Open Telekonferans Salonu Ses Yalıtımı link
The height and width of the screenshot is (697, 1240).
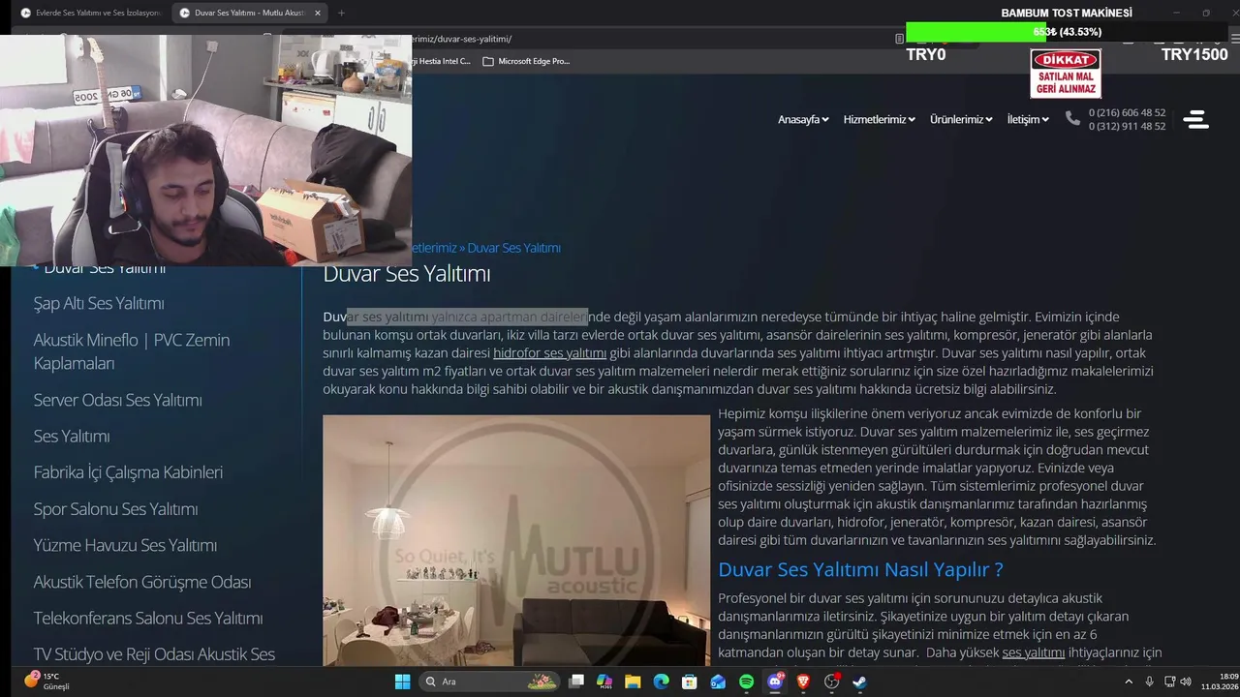148,618
